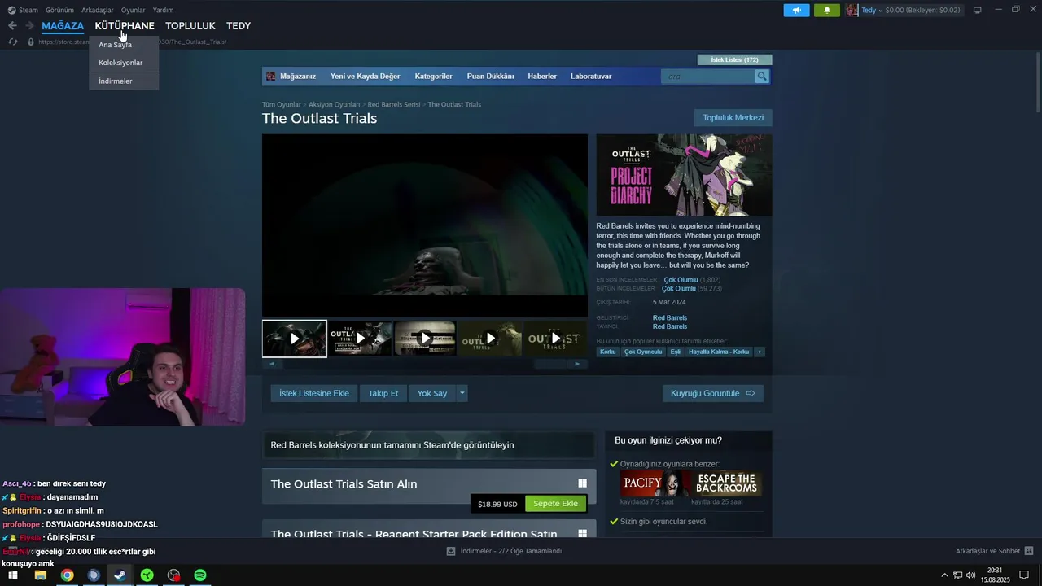
Task: Click the Sepete Ekle button
Action: coord(555,504)
